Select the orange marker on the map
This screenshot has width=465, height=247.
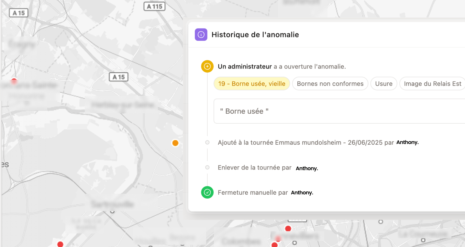(x=175, y=143)
